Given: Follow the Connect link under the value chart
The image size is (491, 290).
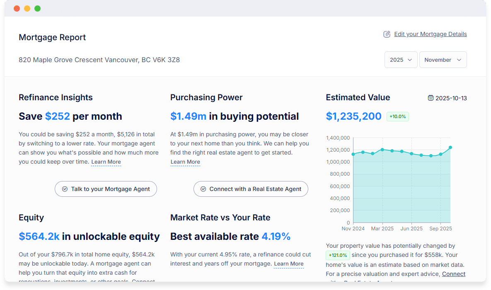Looking at the screenshot, I should pos(453,274).
